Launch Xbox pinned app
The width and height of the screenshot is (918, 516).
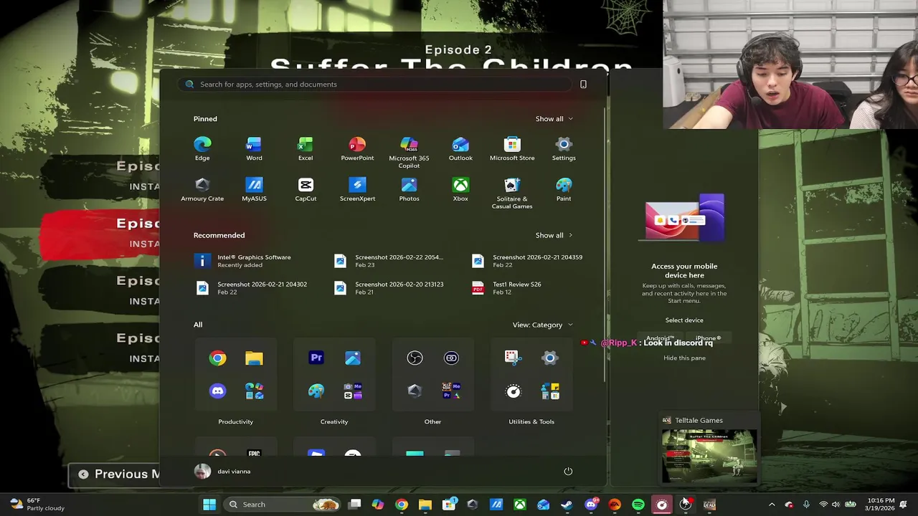click(x=460, y=190)
